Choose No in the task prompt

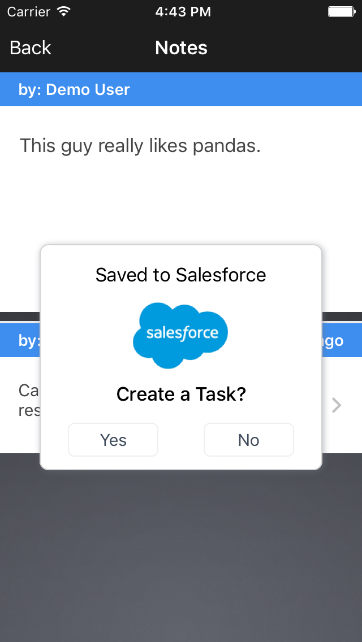click(x=248, y=440)
